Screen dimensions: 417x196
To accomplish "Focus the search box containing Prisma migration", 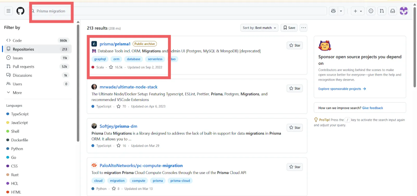I will (177, 11).
